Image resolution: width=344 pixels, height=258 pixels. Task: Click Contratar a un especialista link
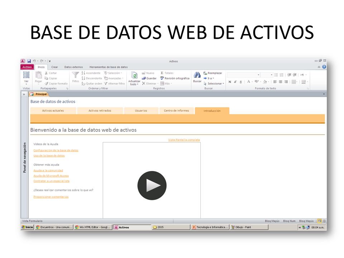click(51, 181)
